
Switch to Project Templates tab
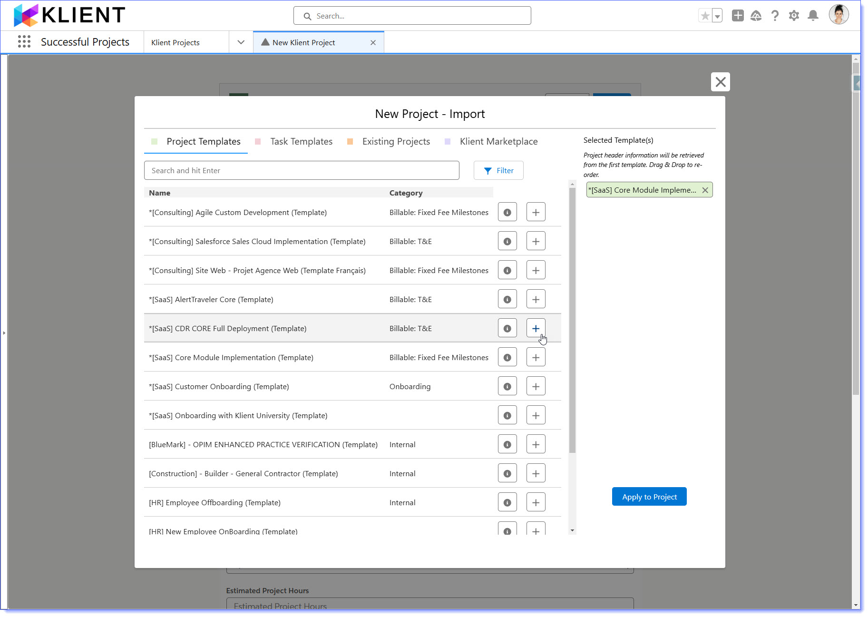pos(196,141)
